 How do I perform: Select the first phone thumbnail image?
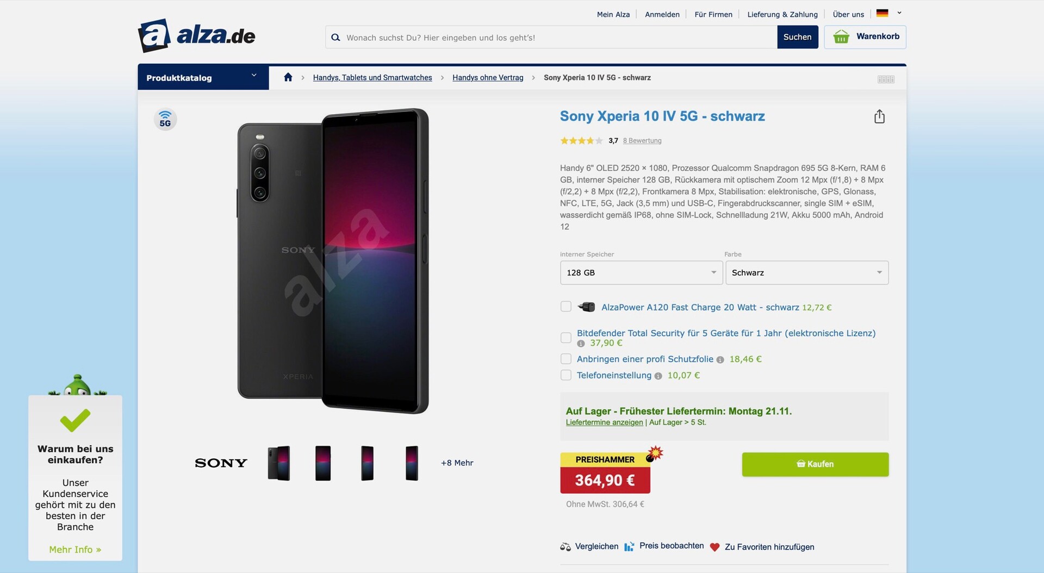279,463
